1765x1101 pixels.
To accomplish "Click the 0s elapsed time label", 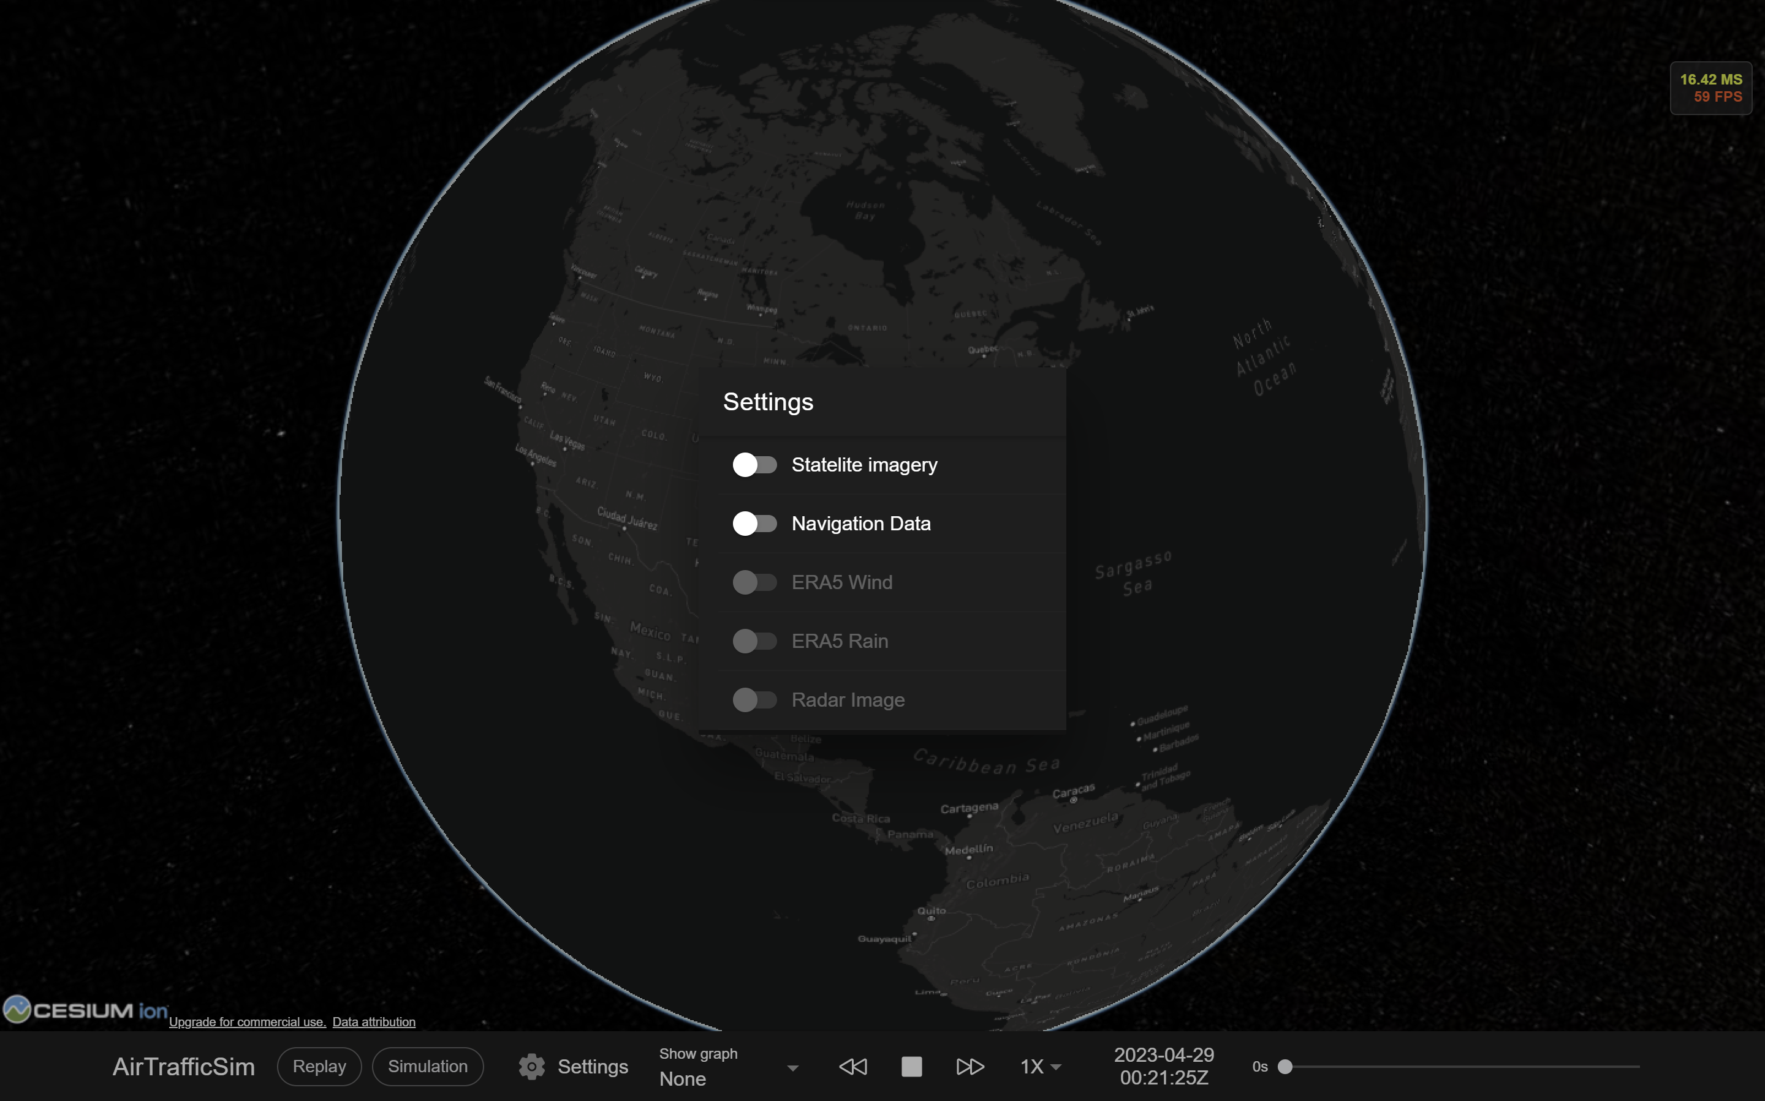I will (1260, 1067).
